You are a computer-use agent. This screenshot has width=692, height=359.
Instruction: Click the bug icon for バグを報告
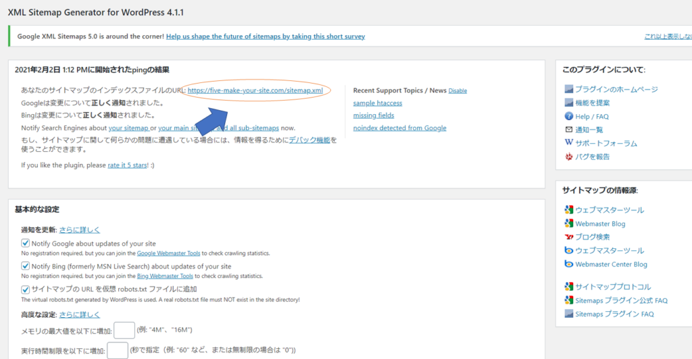pos(568,157)
